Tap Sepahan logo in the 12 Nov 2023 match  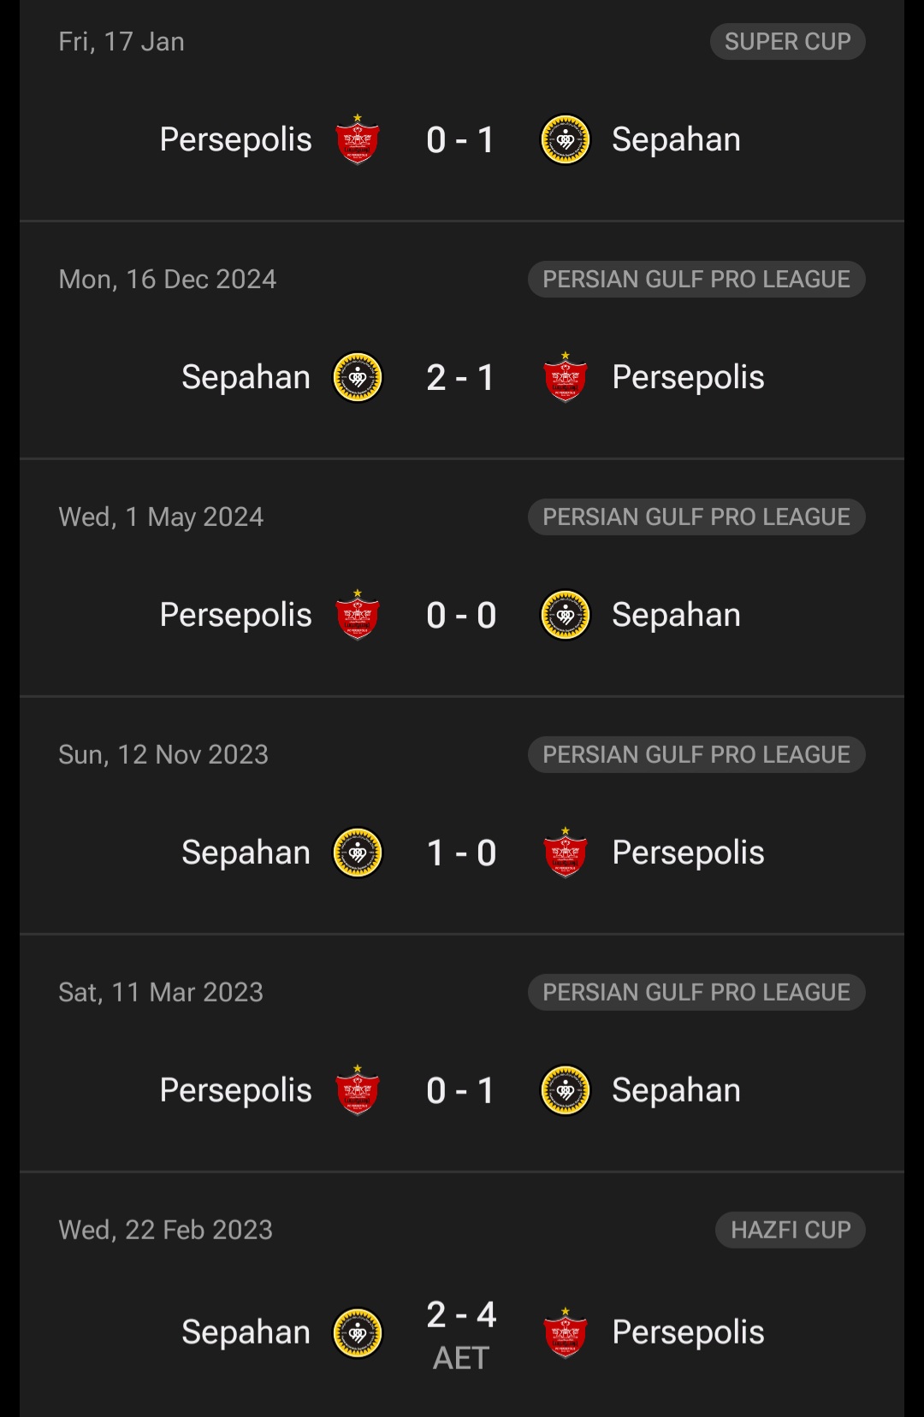coord(358,853)
